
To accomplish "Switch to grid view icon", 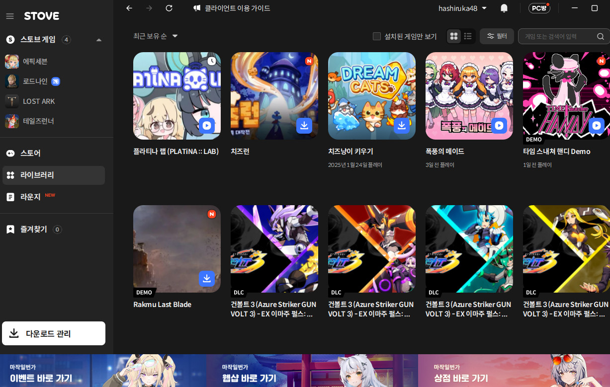I will (453, 36).
